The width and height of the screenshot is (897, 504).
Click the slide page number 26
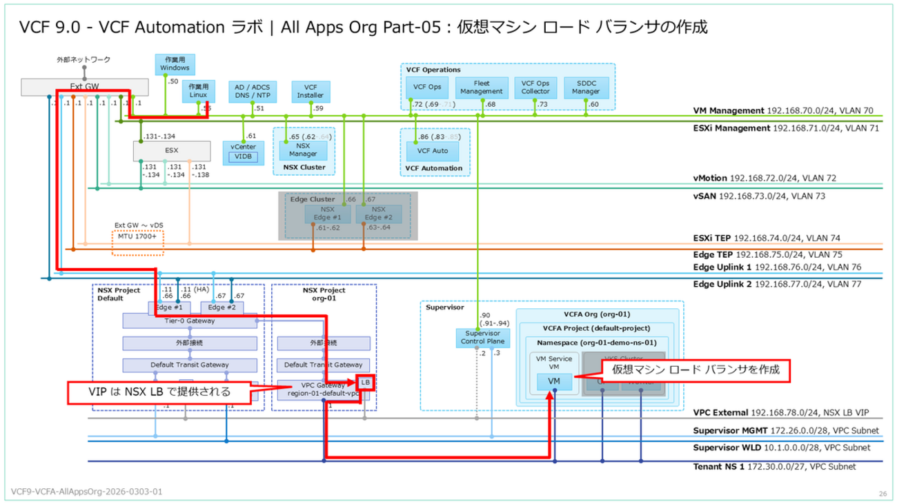coord(883,494)
